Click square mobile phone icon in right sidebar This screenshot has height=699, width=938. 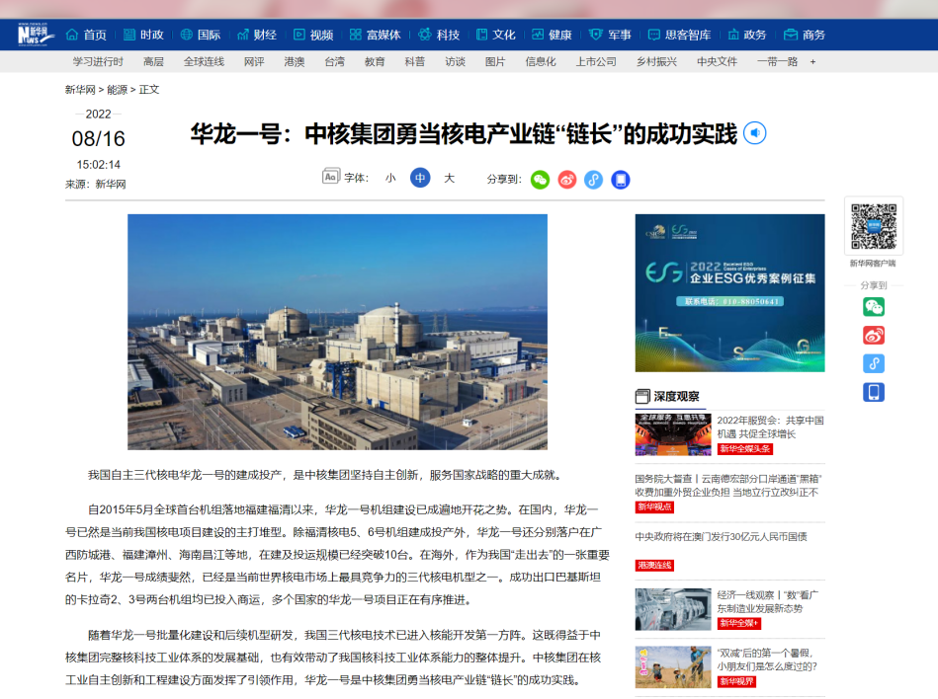[873, 392]
